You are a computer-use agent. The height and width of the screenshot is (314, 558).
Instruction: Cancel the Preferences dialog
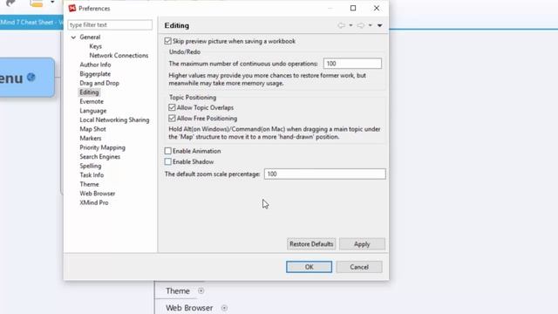[359, 267]
